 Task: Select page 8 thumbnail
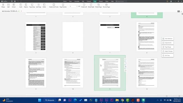tap(147, 37)
